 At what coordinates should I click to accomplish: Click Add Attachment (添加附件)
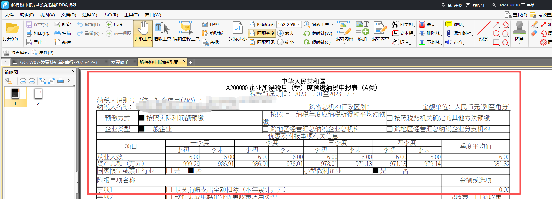pos(459,33)
